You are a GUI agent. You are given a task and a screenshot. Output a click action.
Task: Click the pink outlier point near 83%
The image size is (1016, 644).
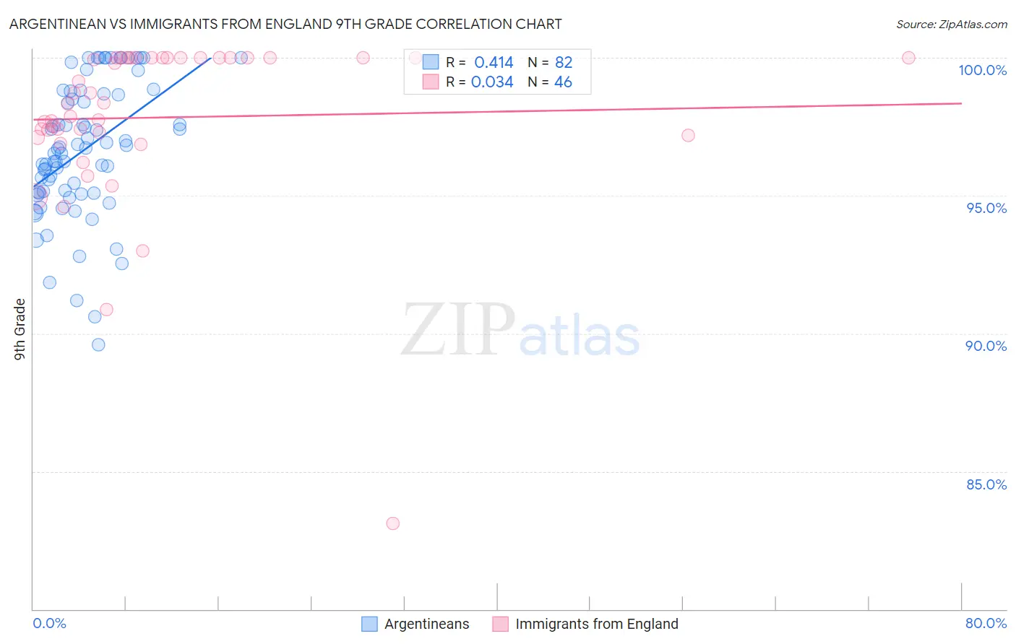(x=392, y=523)
